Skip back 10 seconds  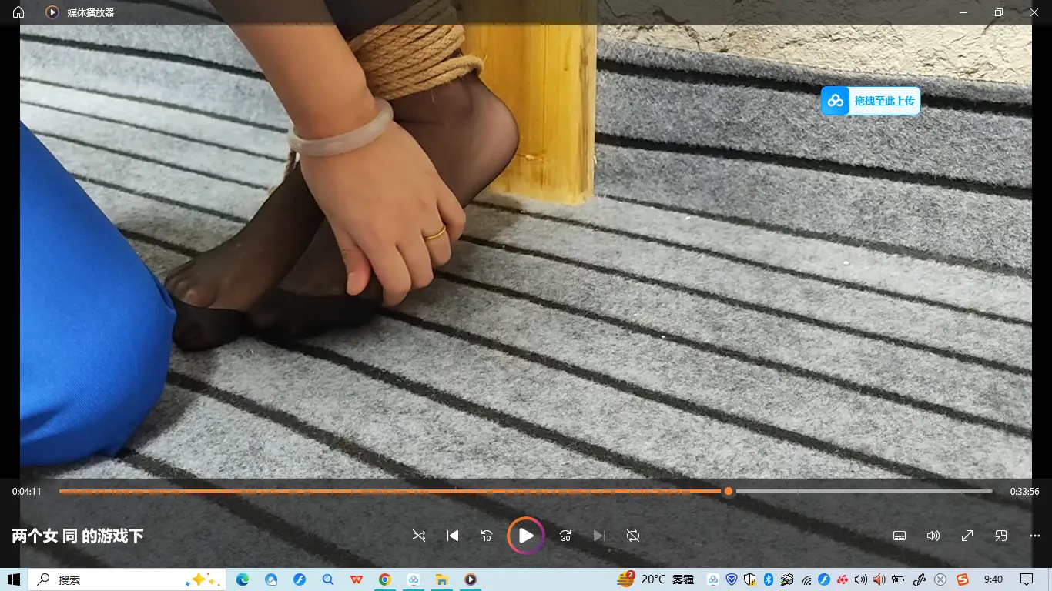(487, 536)
